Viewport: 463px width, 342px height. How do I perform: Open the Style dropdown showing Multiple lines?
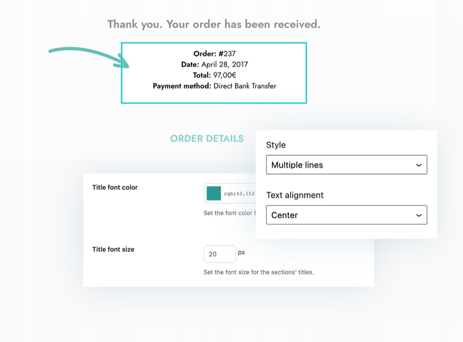click(346, 165)
